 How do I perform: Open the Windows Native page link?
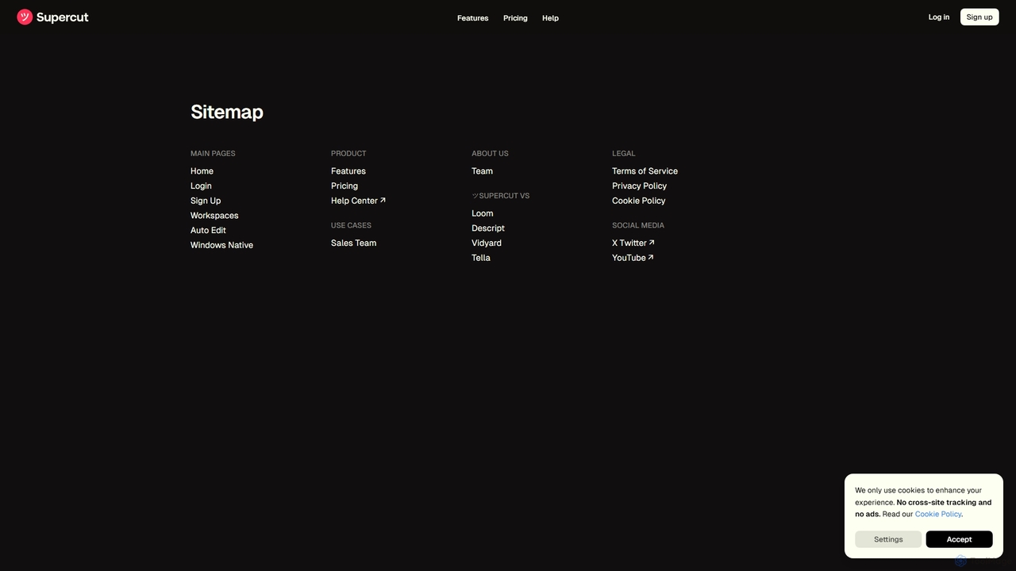pos(221,245)
